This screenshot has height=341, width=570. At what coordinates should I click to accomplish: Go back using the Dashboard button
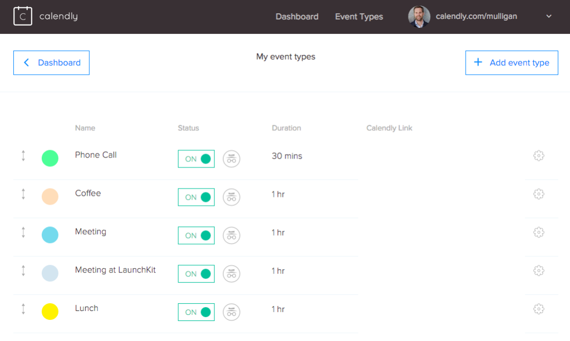(51, 63)
